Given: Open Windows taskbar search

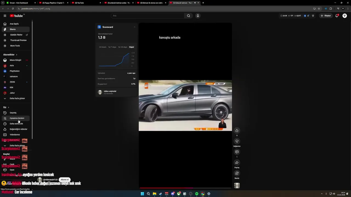Looking at the screenshot, I should pos(148,194).
